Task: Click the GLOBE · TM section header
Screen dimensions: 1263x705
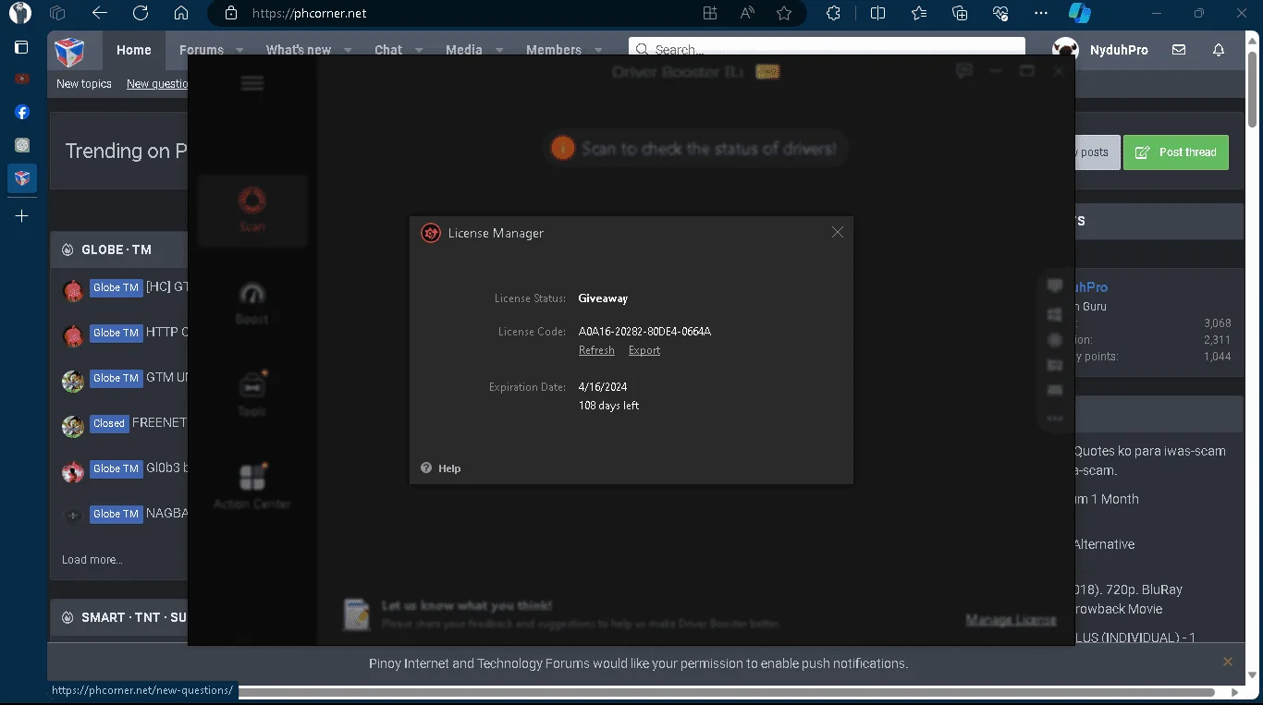Action: coord(116,249)
